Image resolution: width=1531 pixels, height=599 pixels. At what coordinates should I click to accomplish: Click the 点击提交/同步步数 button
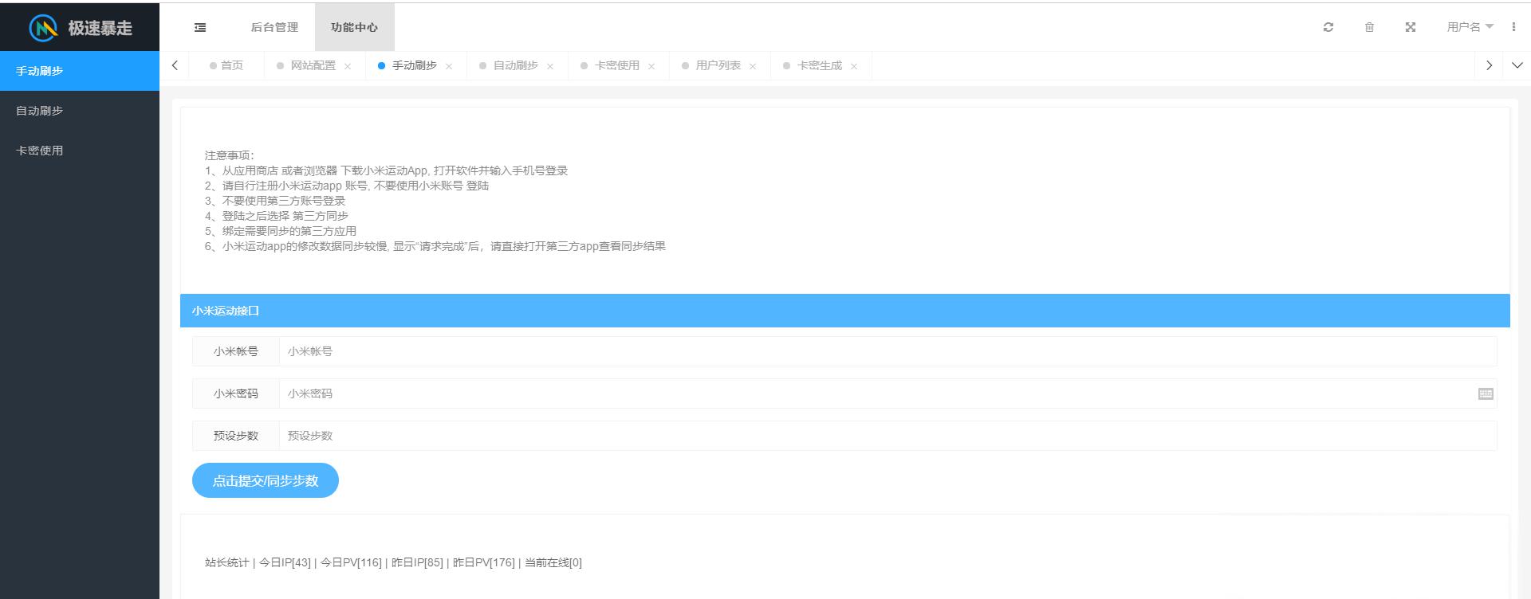click(266, 480)
